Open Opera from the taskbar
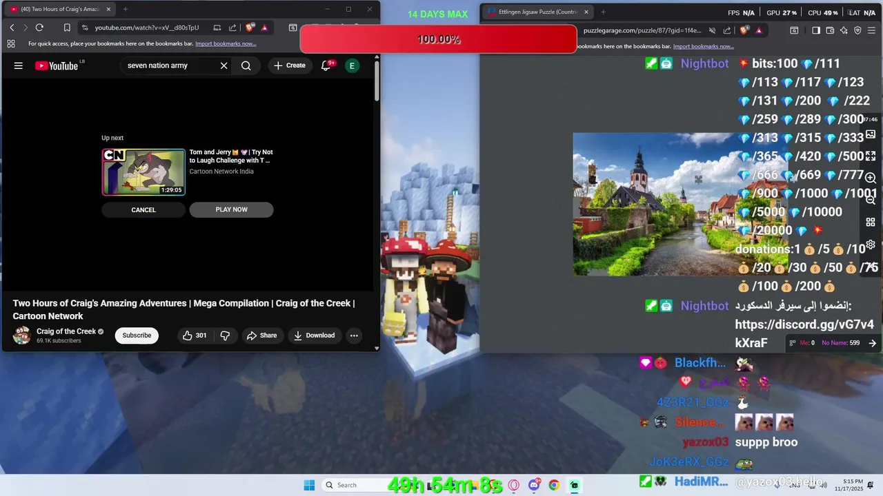The width and height of the screenshot is (883, 496). [513, 485]
